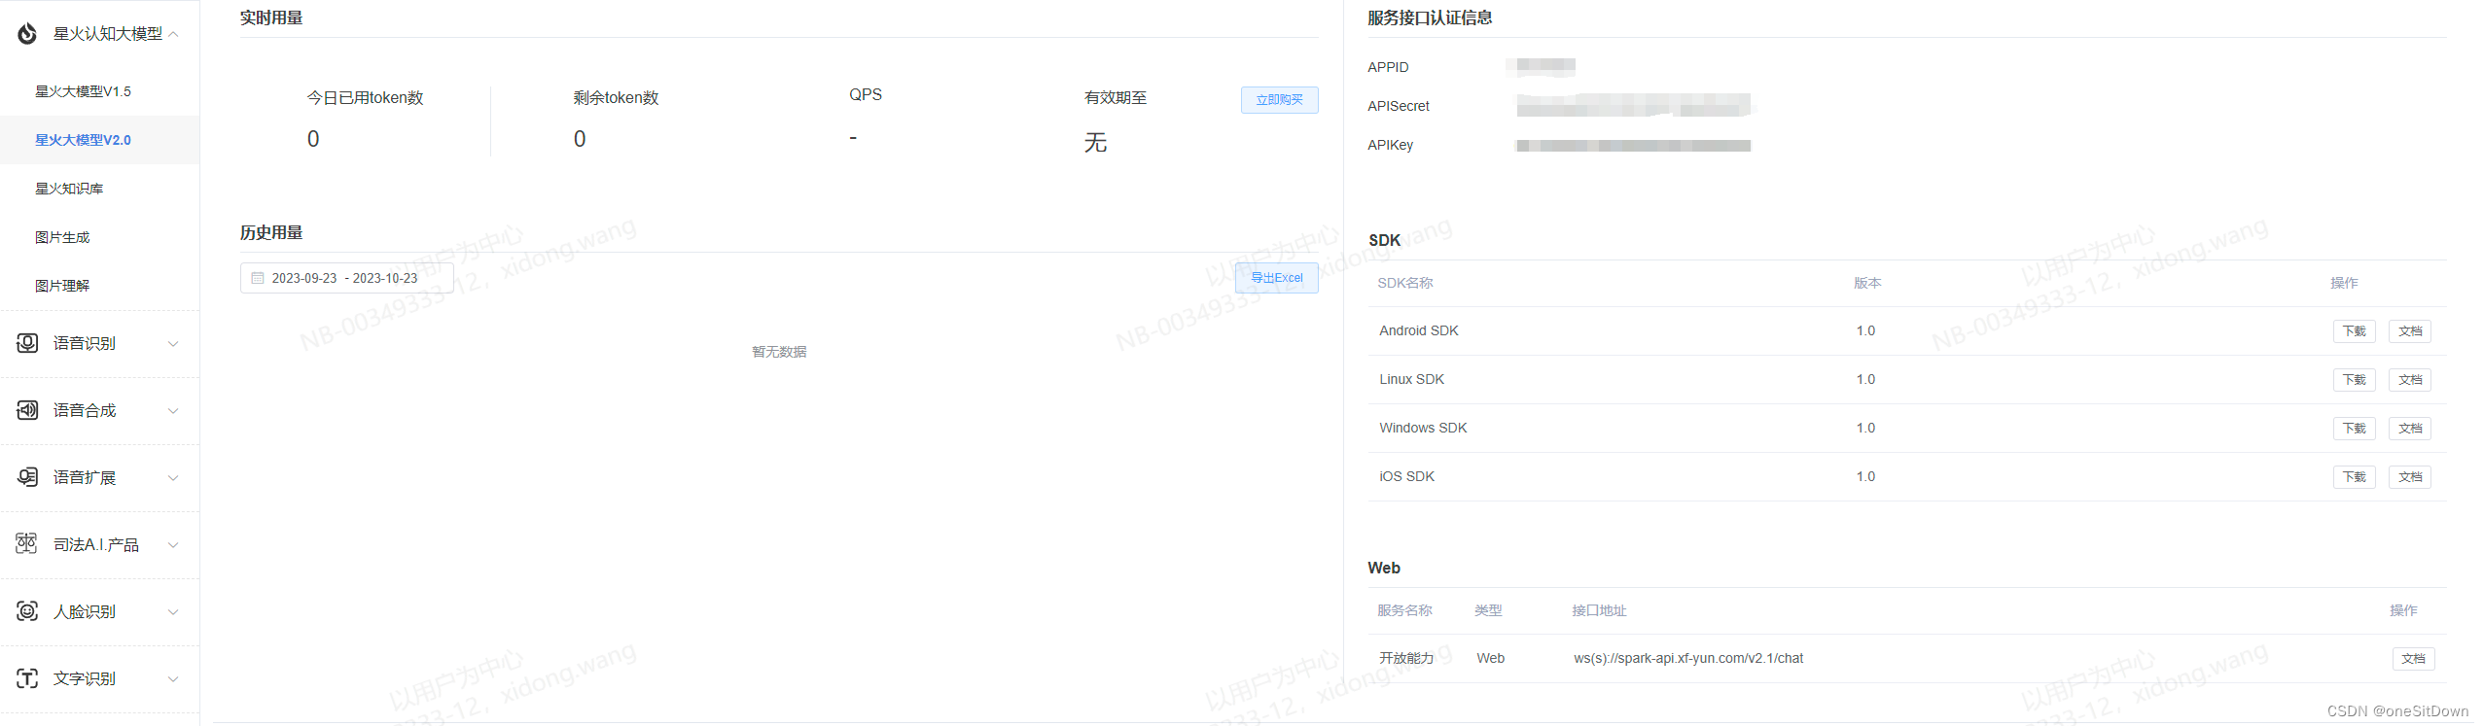Click the 有效期至 label
This screenshot has width=2483, height=726.
click(x=1116, y=98)
